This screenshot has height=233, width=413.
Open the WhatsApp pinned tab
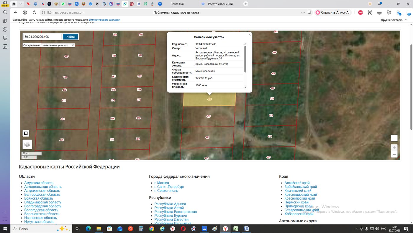(63, 4)
